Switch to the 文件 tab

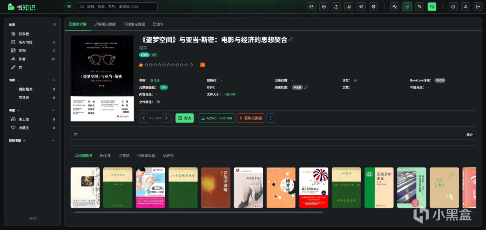click(106, 156)
